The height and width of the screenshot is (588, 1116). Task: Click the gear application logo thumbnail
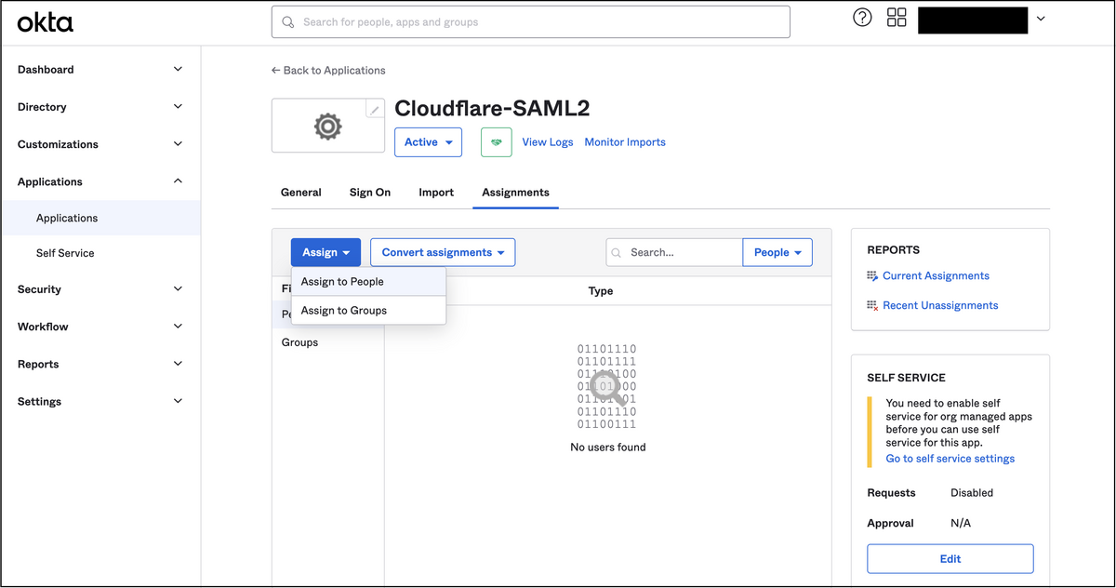tap(327, 125)
